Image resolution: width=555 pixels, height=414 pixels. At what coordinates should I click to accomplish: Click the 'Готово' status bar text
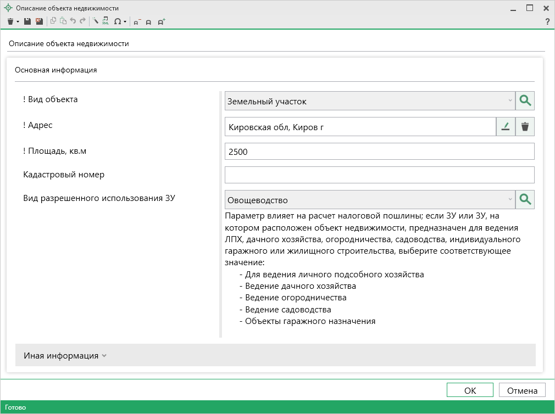click(15, 407)
